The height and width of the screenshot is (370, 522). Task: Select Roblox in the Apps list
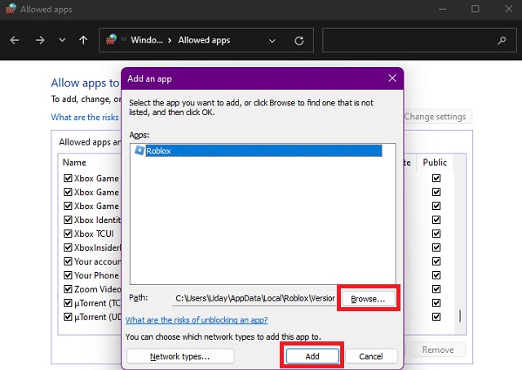(257, 150)
